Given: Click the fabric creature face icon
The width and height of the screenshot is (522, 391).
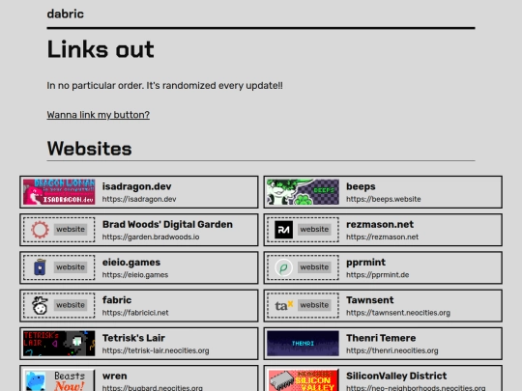Looking at the screenshot, I should 40,305.
